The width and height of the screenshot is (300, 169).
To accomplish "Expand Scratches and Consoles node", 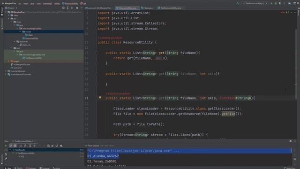I will tap(6, 74).
